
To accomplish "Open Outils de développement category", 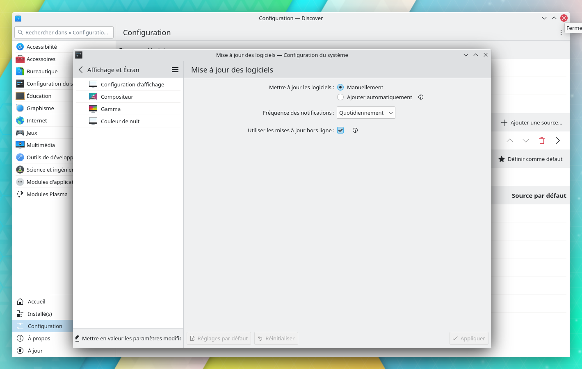I will click(43, 157).
